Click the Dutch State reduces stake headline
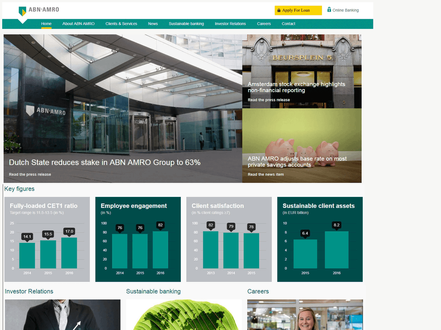441x330 pixels. (105, 162)
